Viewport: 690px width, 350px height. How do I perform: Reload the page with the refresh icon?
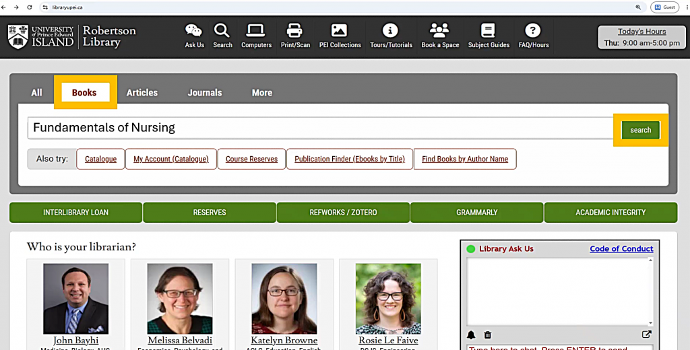pos(30,7)
